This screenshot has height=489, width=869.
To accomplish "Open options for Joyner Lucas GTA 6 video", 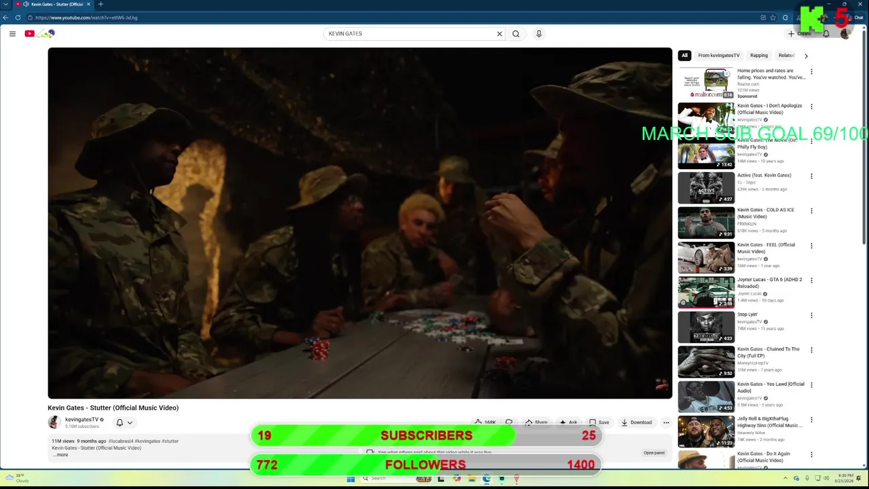I will pyautogui.click(x=811, y=280).
